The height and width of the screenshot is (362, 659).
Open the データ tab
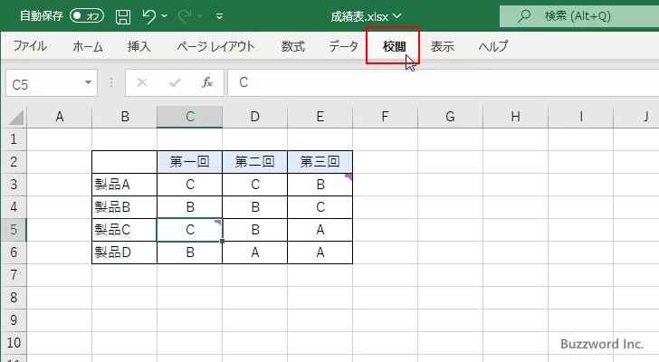(343, 46)
